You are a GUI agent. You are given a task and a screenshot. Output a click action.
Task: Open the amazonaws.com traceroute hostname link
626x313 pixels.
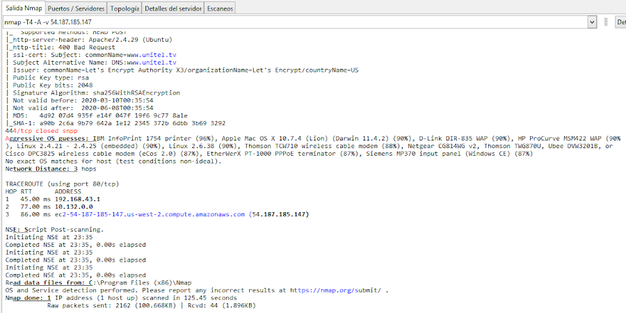tap(150, 214)
